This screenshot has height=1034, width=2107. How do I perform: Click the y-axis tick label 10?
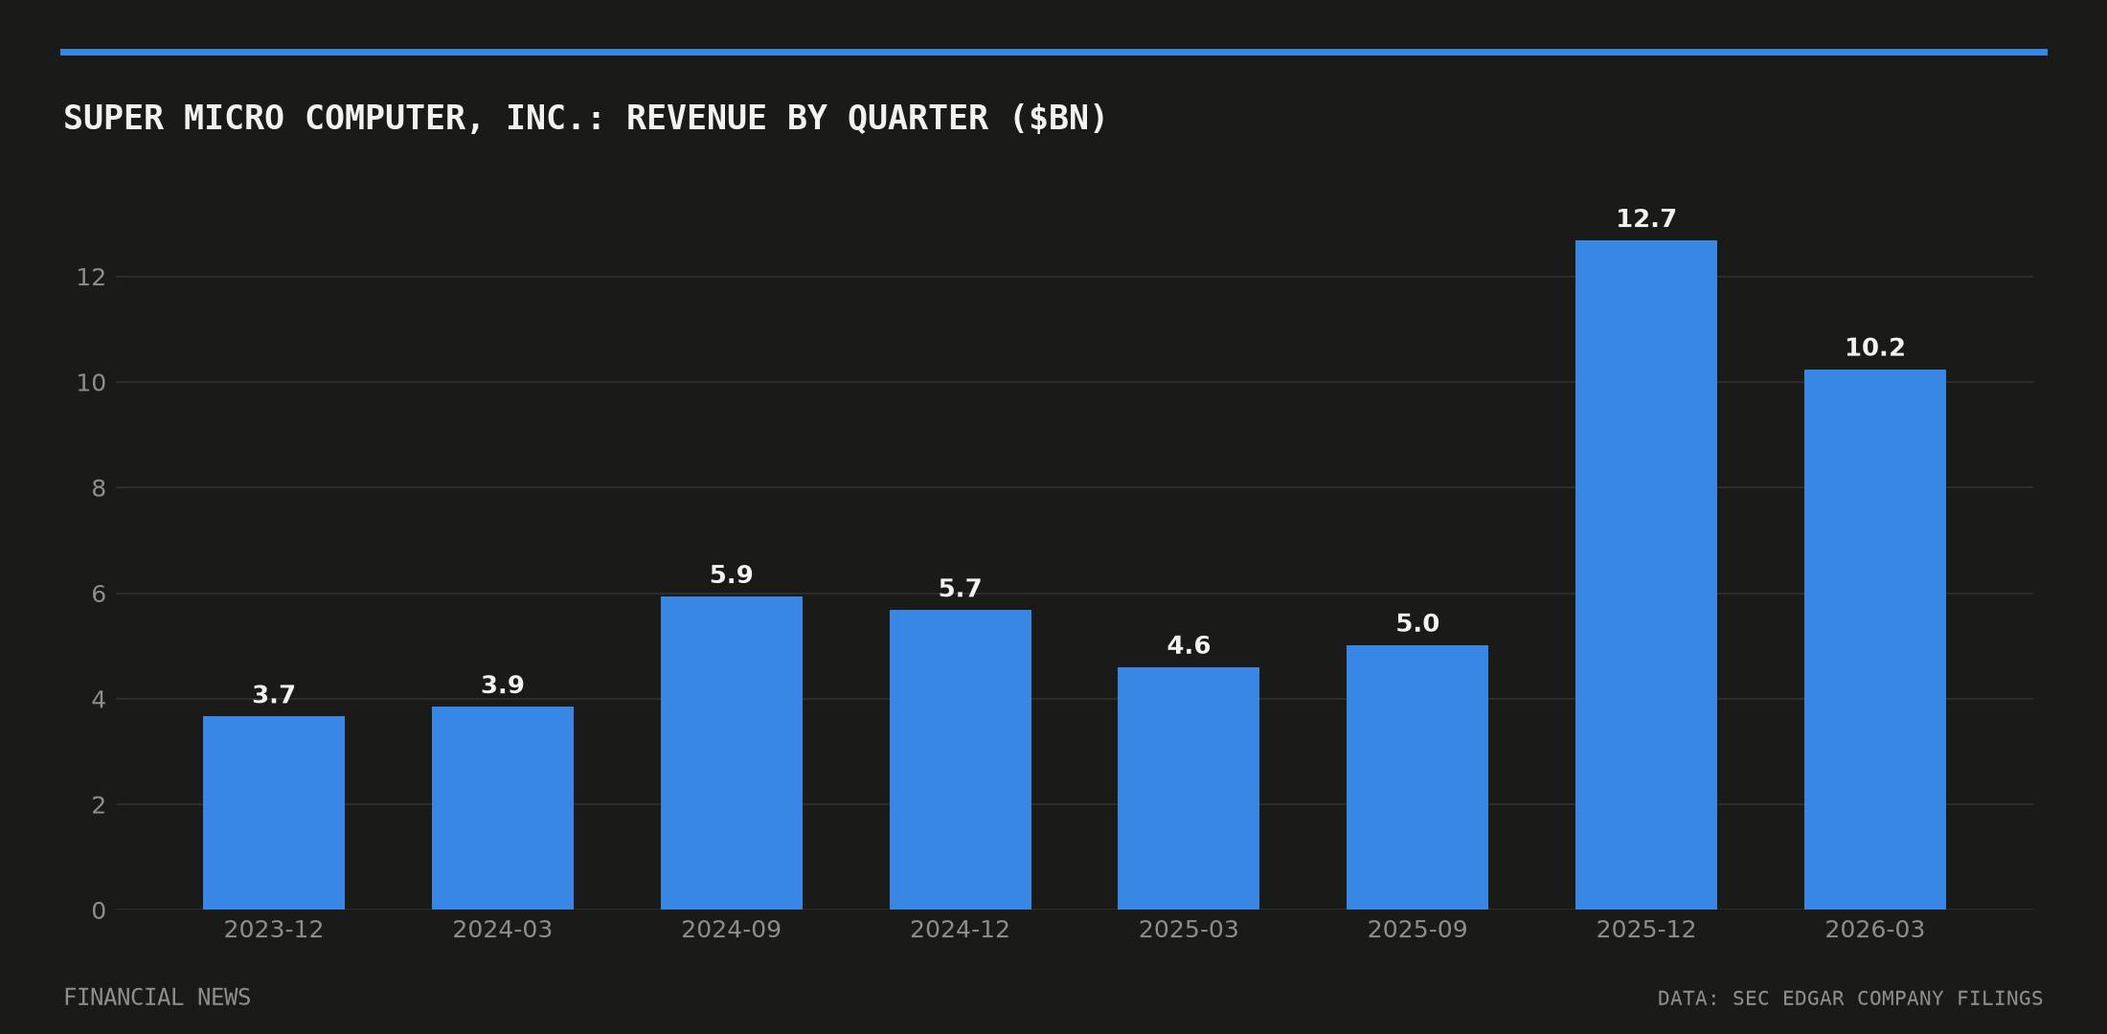click(91, 383)
